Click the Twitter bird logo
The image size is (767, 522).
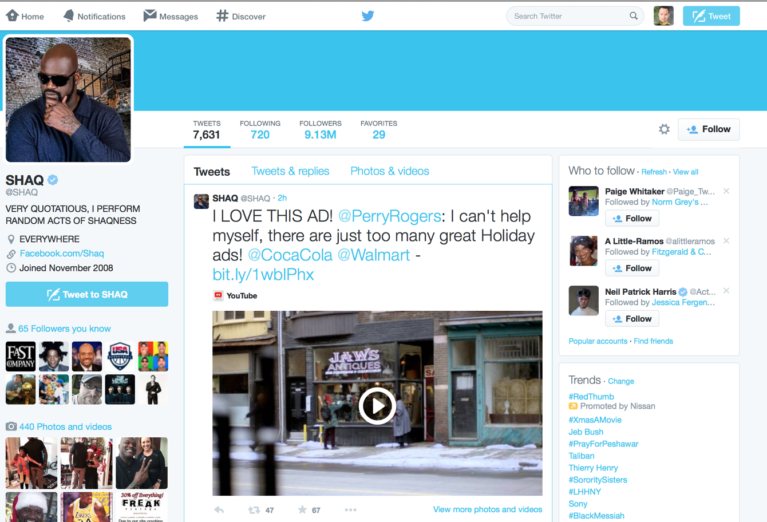[368, 16]
